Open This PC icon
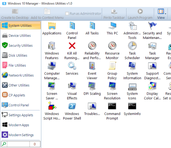This screenshot has width=171, height=148. (x=112, y=26)
